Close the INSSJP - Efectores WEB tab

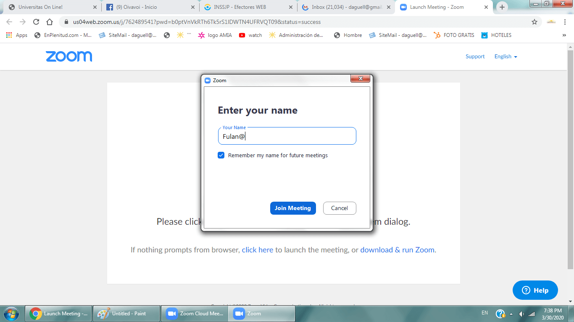[291, 7]
